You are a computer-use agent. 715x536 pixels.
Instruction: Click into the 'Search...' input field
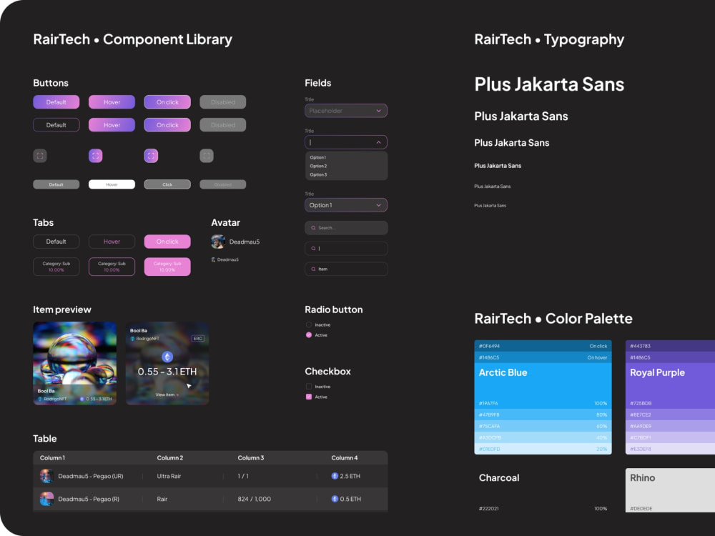point(346,228)
